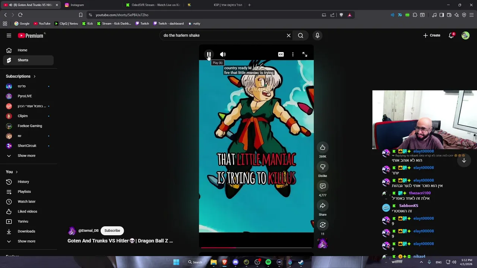Close the current YouTube tab

pos(57,5)
